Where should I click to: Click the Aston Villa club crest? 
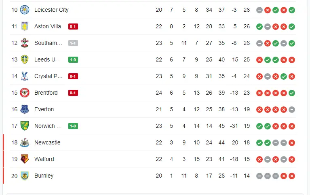pyautogui.click(x=25, y=26)
